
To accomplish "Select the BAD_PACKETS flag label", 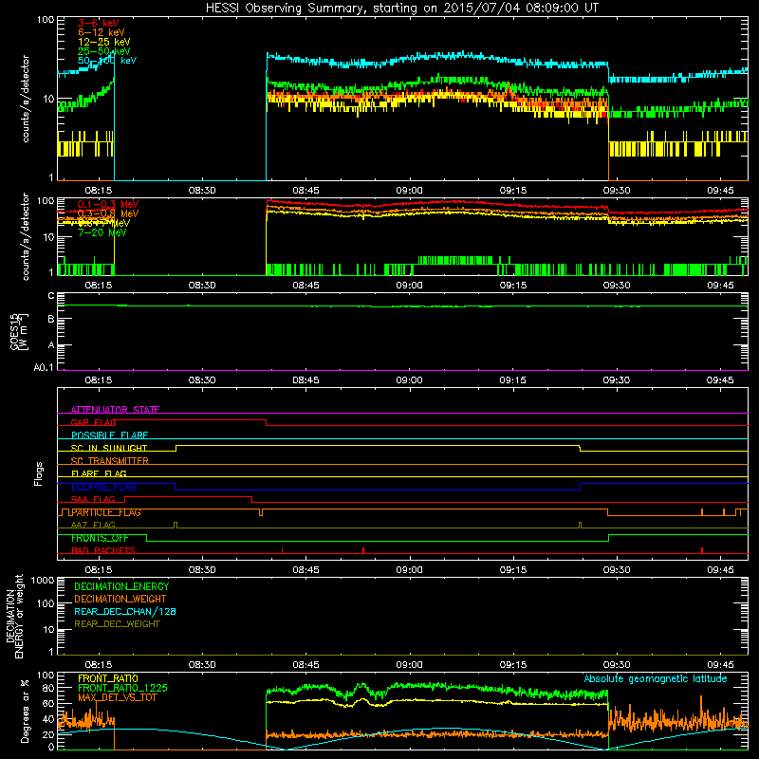I will point(103,551).
